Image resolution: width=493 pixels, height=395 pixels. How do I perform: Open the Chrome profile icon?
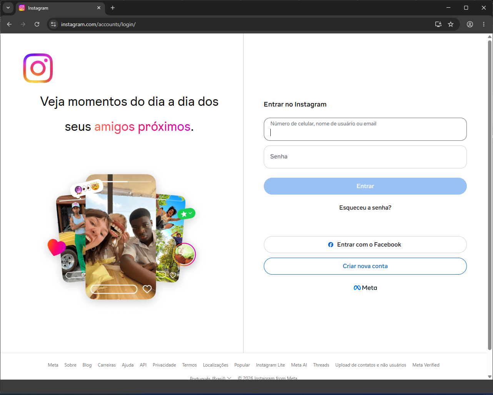470,24
